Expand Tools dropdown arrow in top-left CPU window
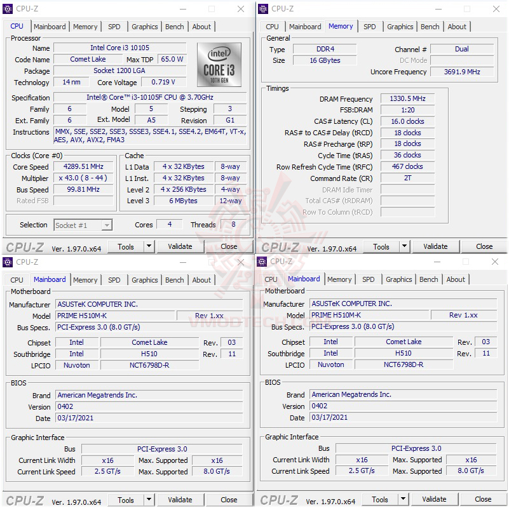 [x=149, y=246]
